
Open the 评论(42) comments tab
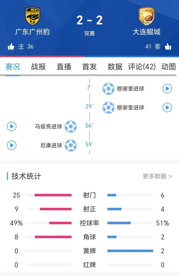142,67
